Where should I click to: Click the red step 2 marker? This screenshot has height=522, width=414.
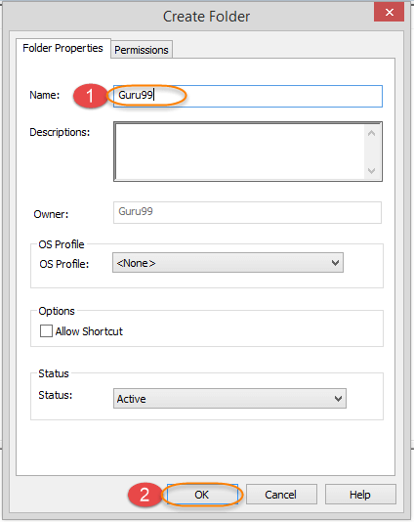click(x=145, y=495)
